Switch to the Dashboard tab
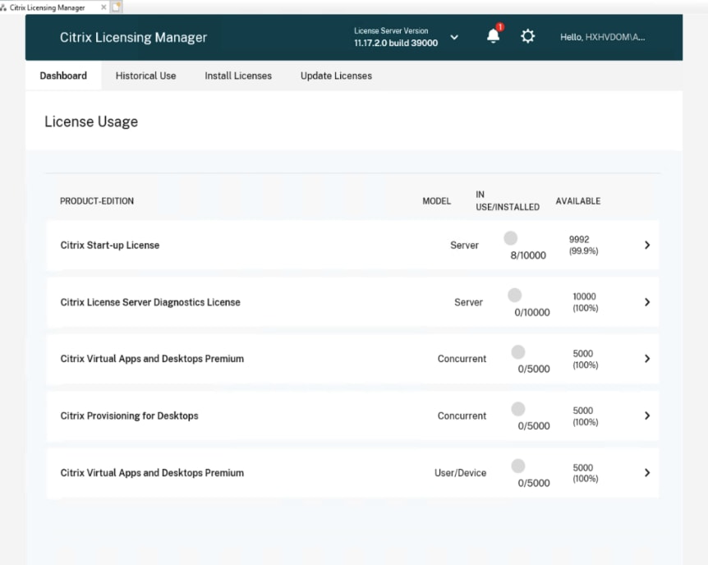This screenshot has height=565, width=708. pyautogui.click(x=63, y=76)
